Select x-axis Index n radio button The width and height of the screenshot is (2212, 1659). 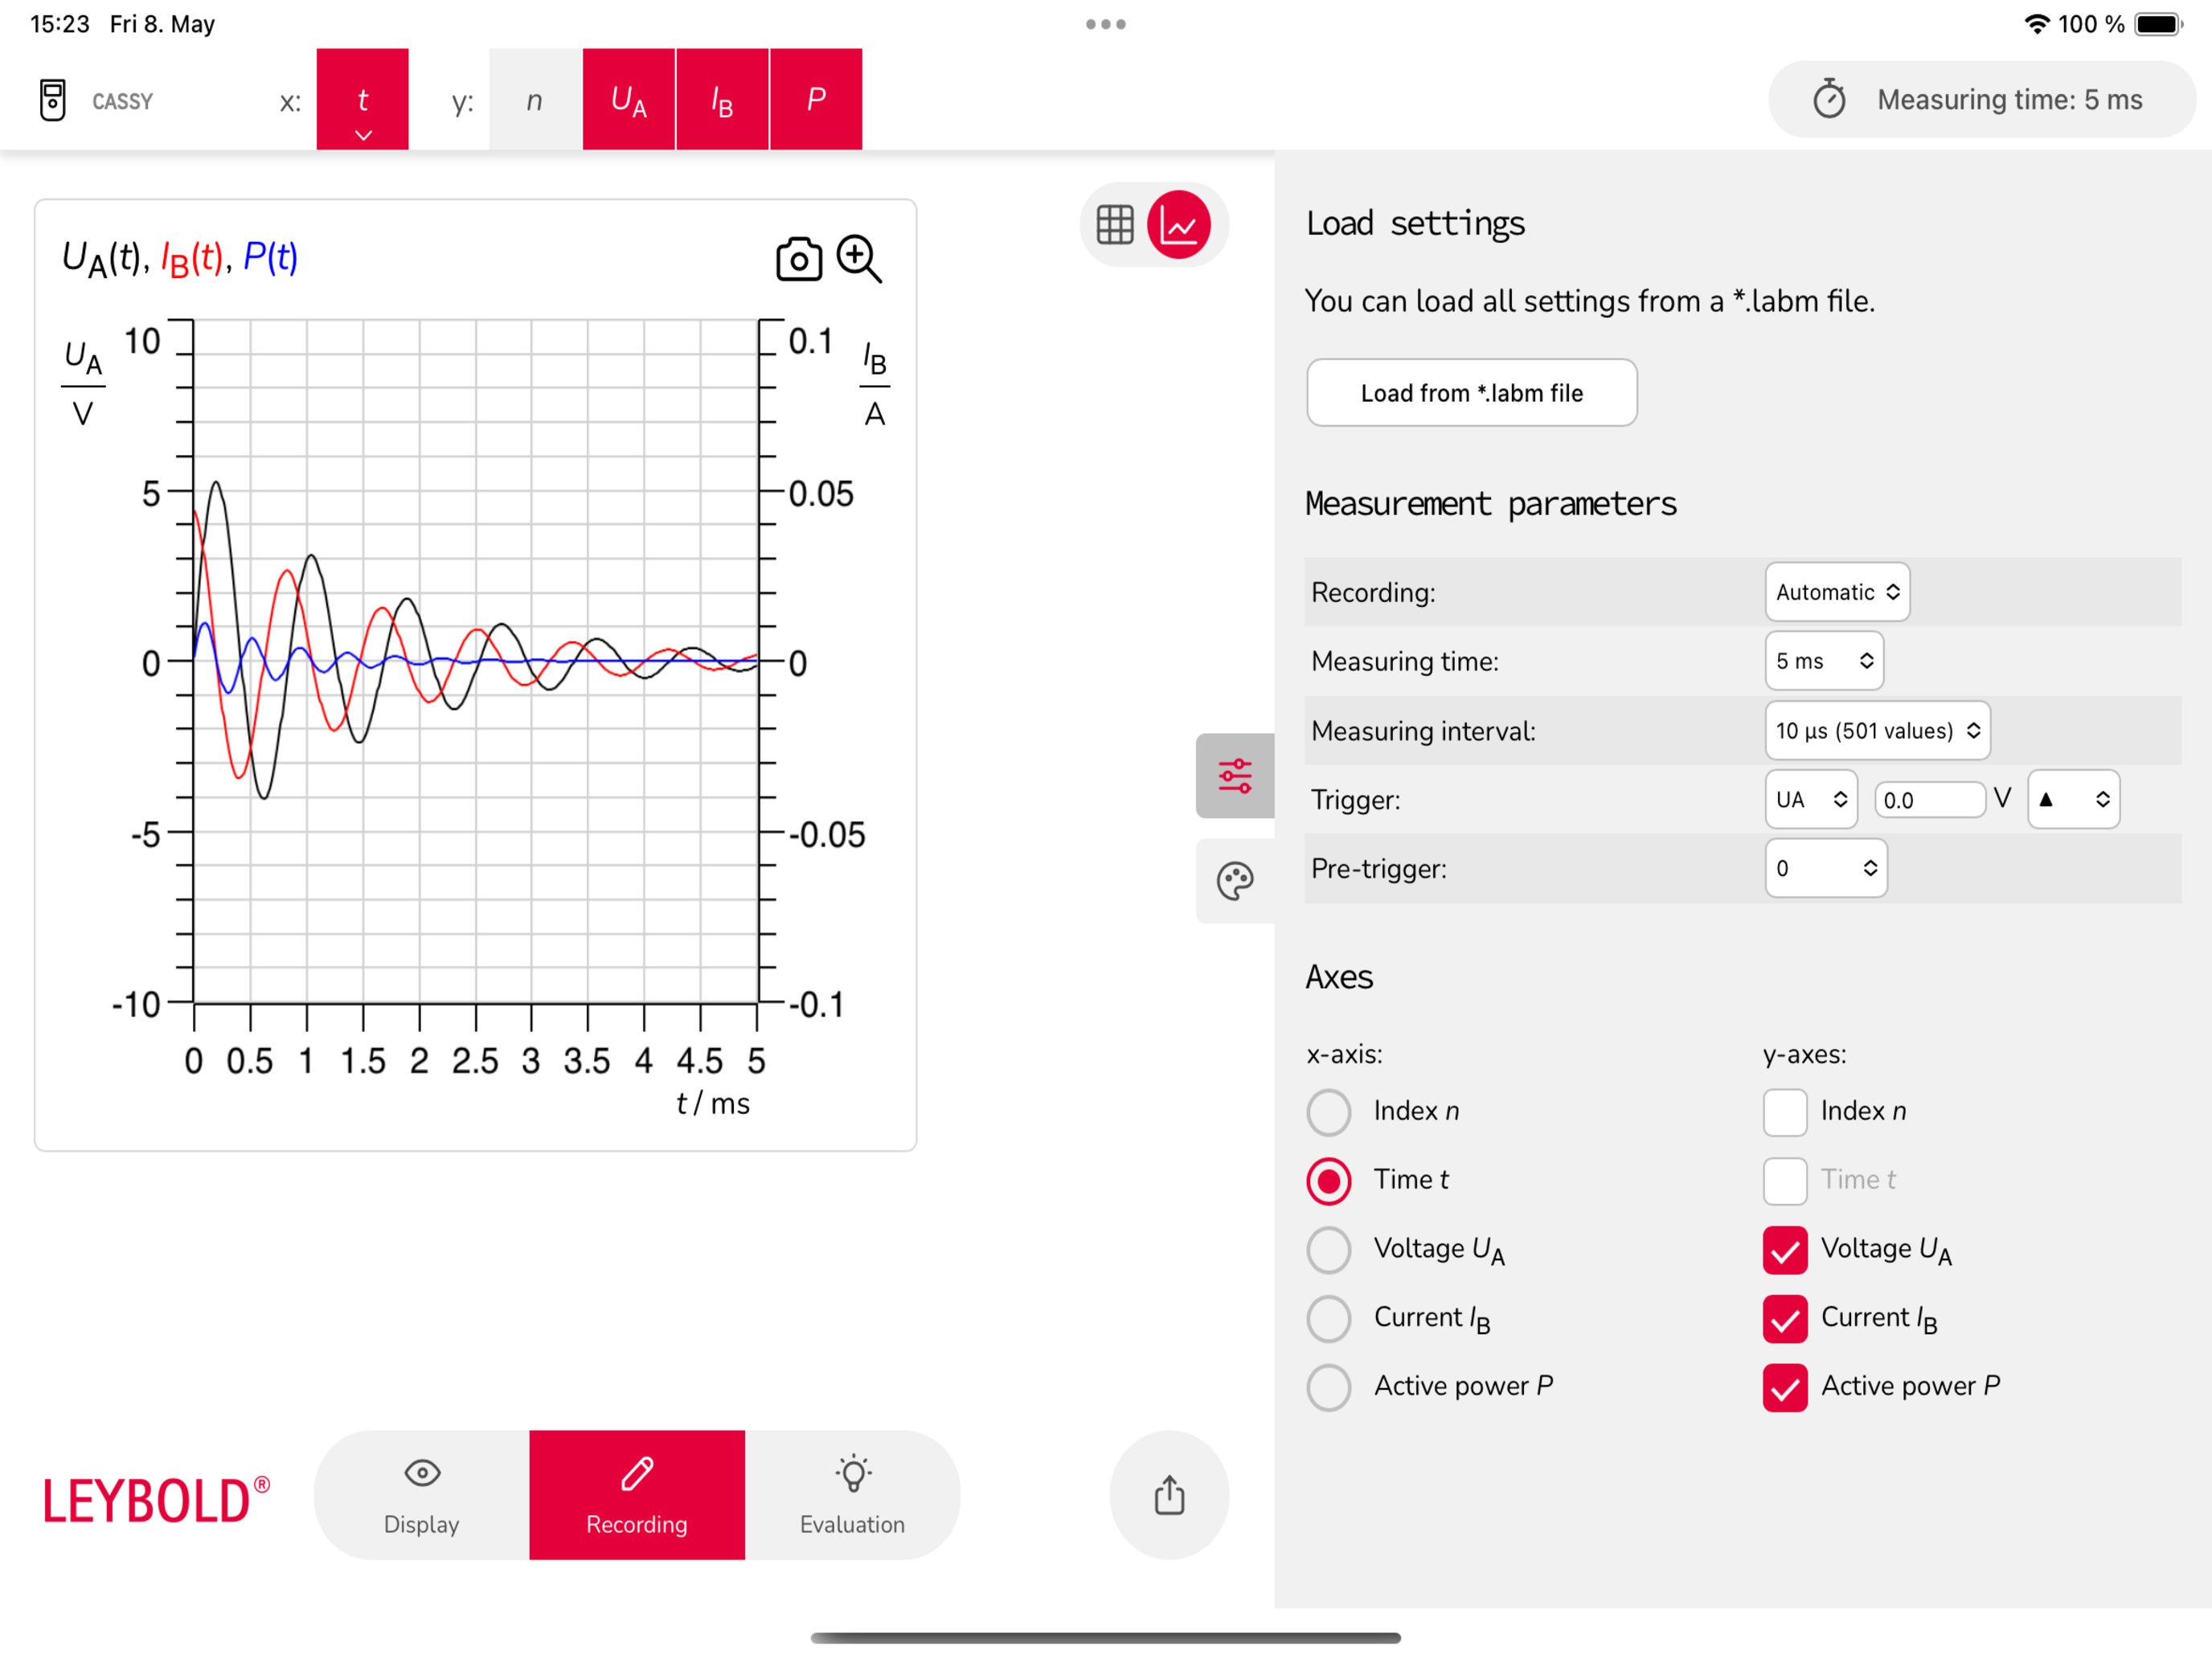click(1329, 1112)
